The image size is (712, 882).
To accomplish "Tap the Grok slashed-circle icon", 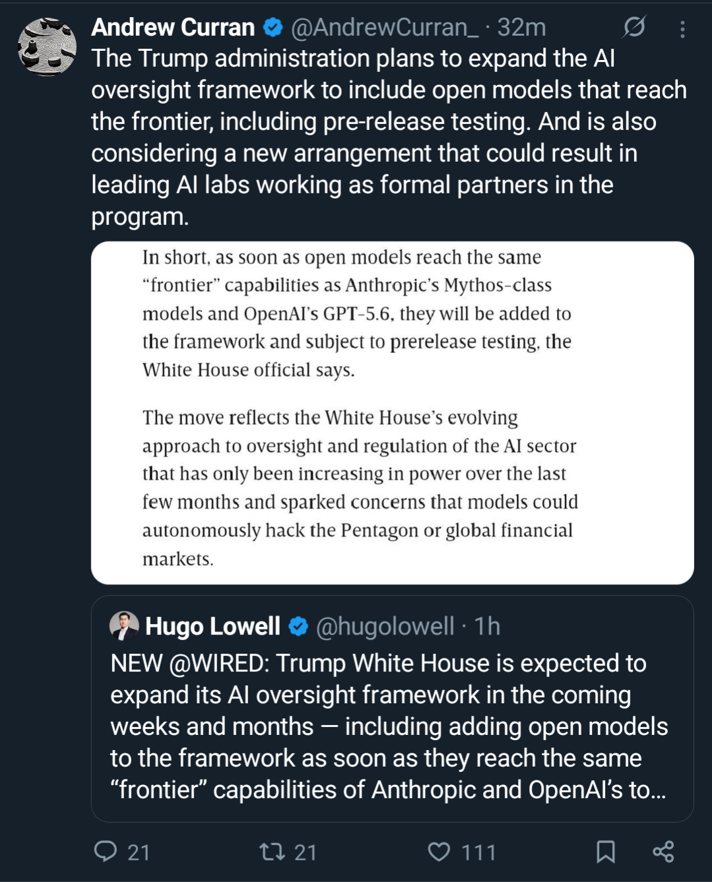I will click(634, 27).
